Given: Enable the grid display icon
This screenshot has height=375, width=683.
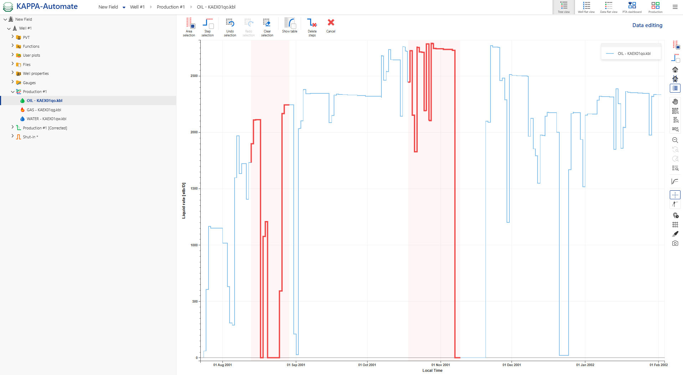Looking at the screenshot, I should (x=675, y=225).
